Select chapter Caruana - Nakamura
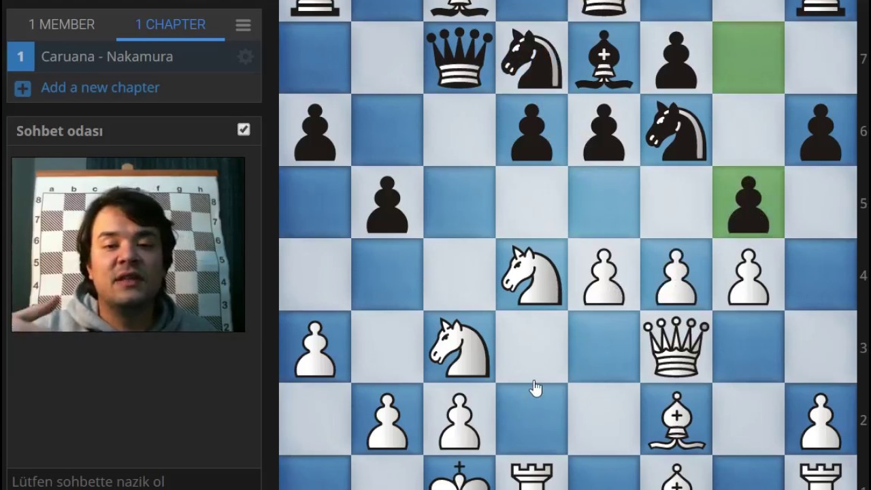This screenshot has width=871, height=490. [134, 56]
